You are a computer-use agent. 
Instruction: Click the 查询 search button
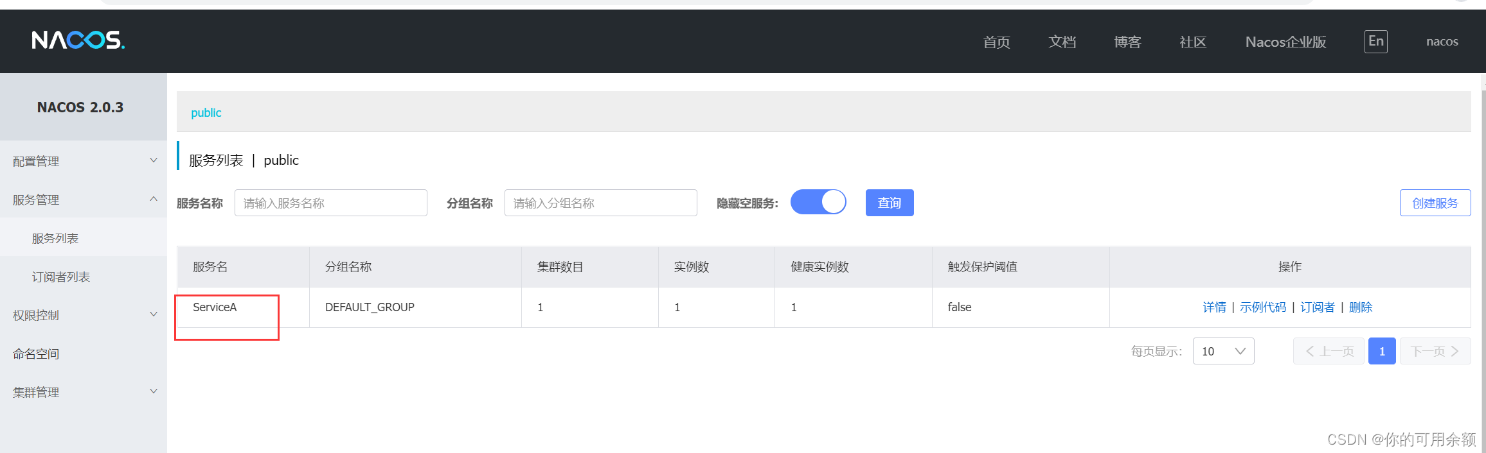890,203
